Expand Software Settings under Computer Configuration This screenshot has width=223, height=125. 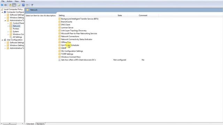pos(5,15)
